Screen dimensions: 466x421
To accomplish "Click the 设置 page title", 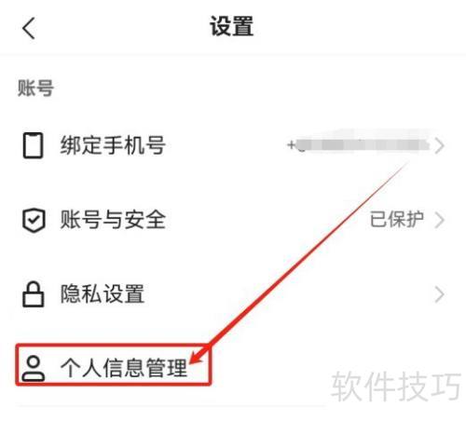I will coord(232,26).
